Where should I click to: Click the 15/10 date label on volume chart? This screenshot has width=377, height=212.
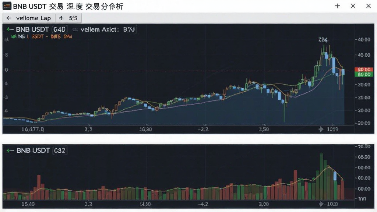28,204
